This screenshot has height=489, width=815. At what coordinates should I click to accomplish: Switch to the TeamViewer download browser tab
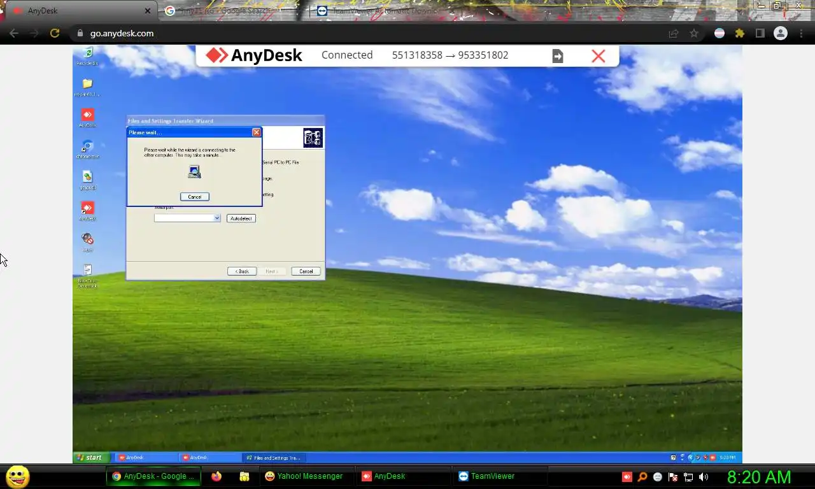(385, 11)
